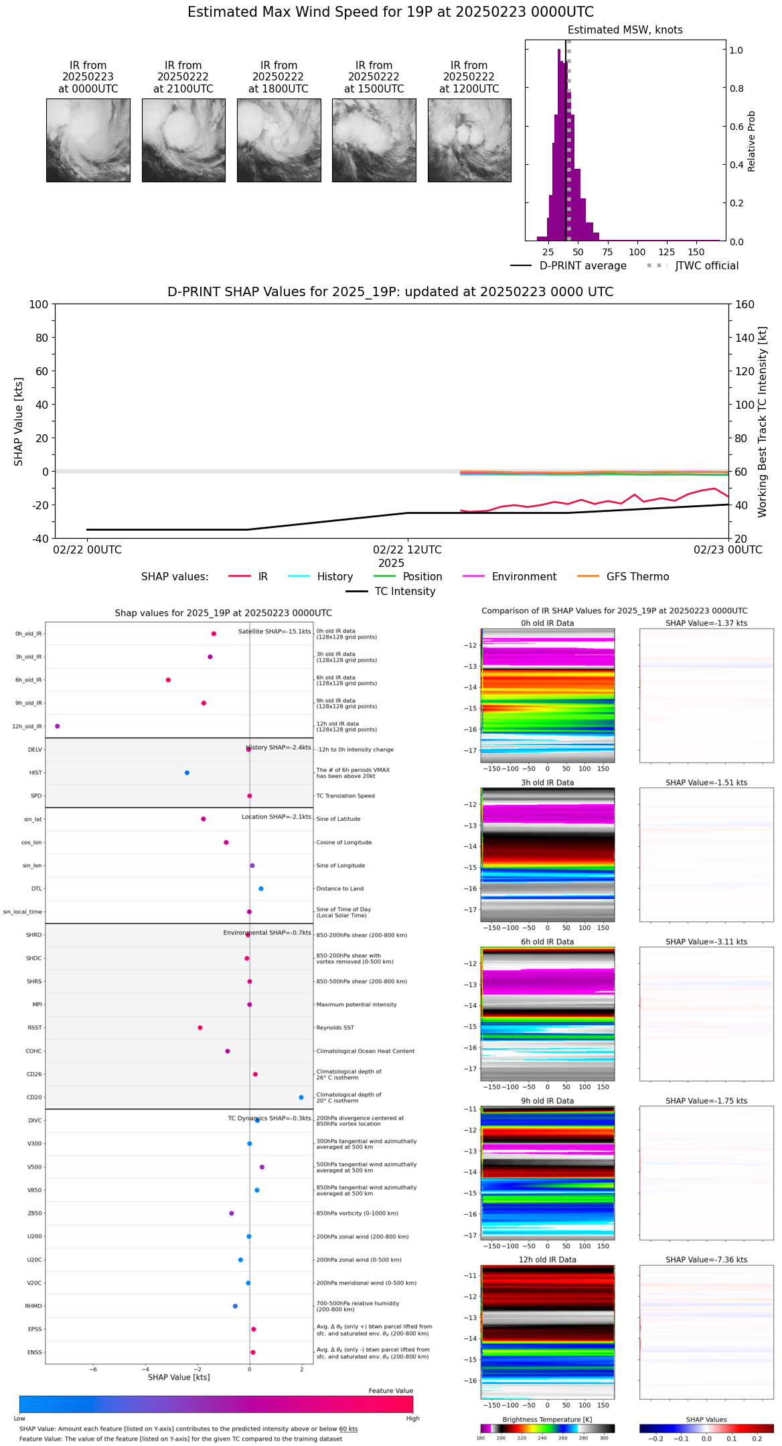Click the D-PRINT average legend entry

pos(568,266)
